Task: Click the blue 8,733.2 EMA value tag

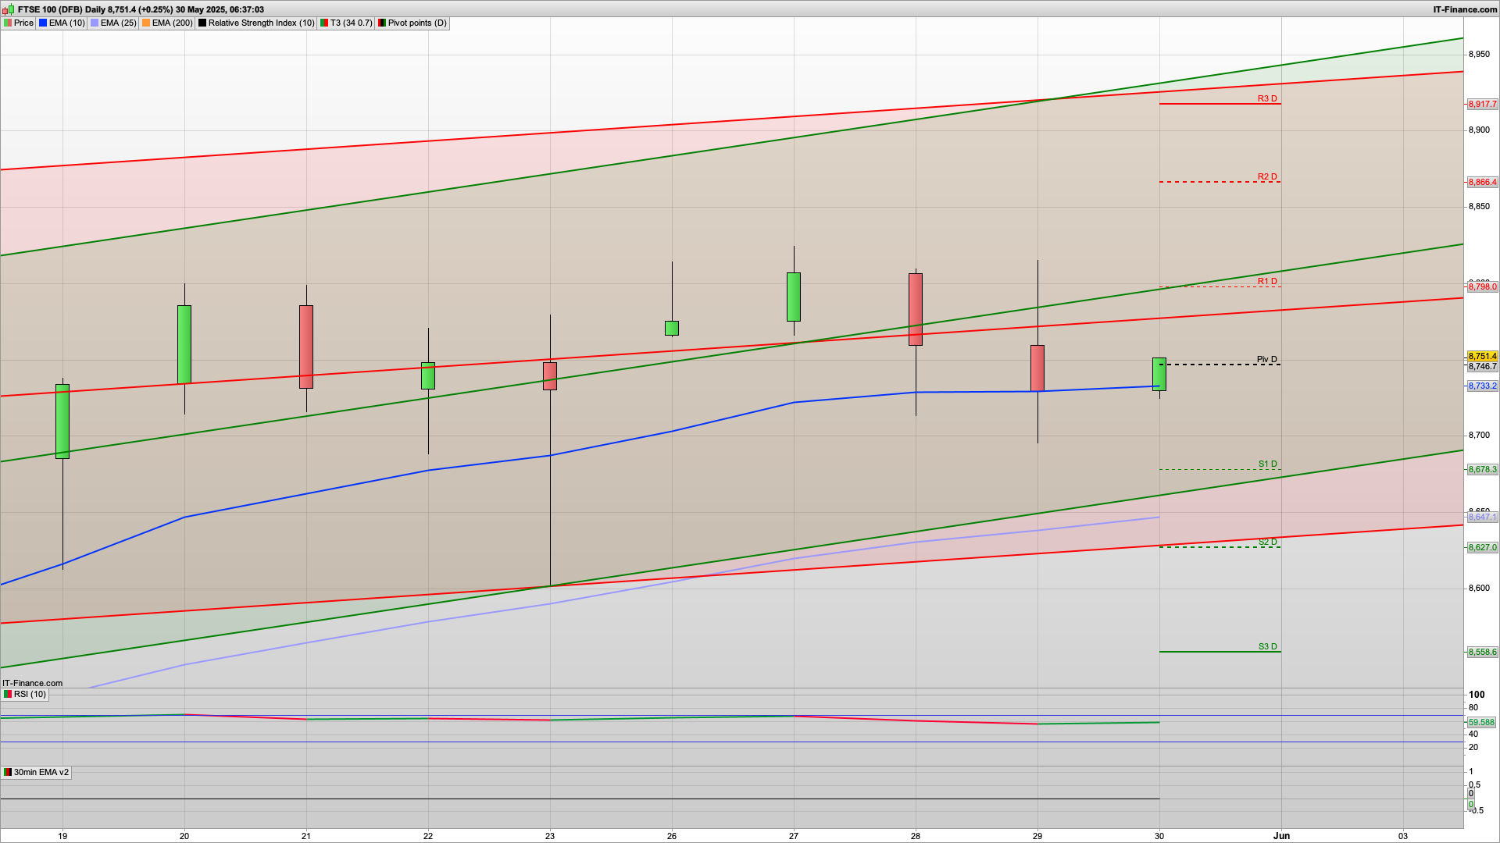Action: pos(1482,386)
